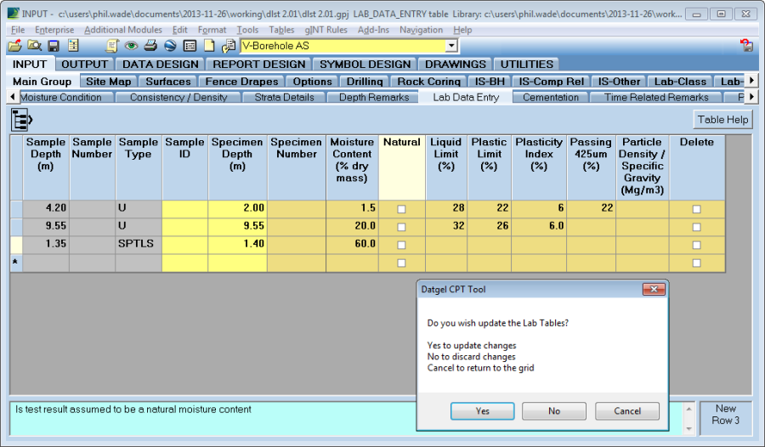The width and height of the screenshot is (765, 447).
Task: Click the revert save icon at top right
Action: click(746, 46)
